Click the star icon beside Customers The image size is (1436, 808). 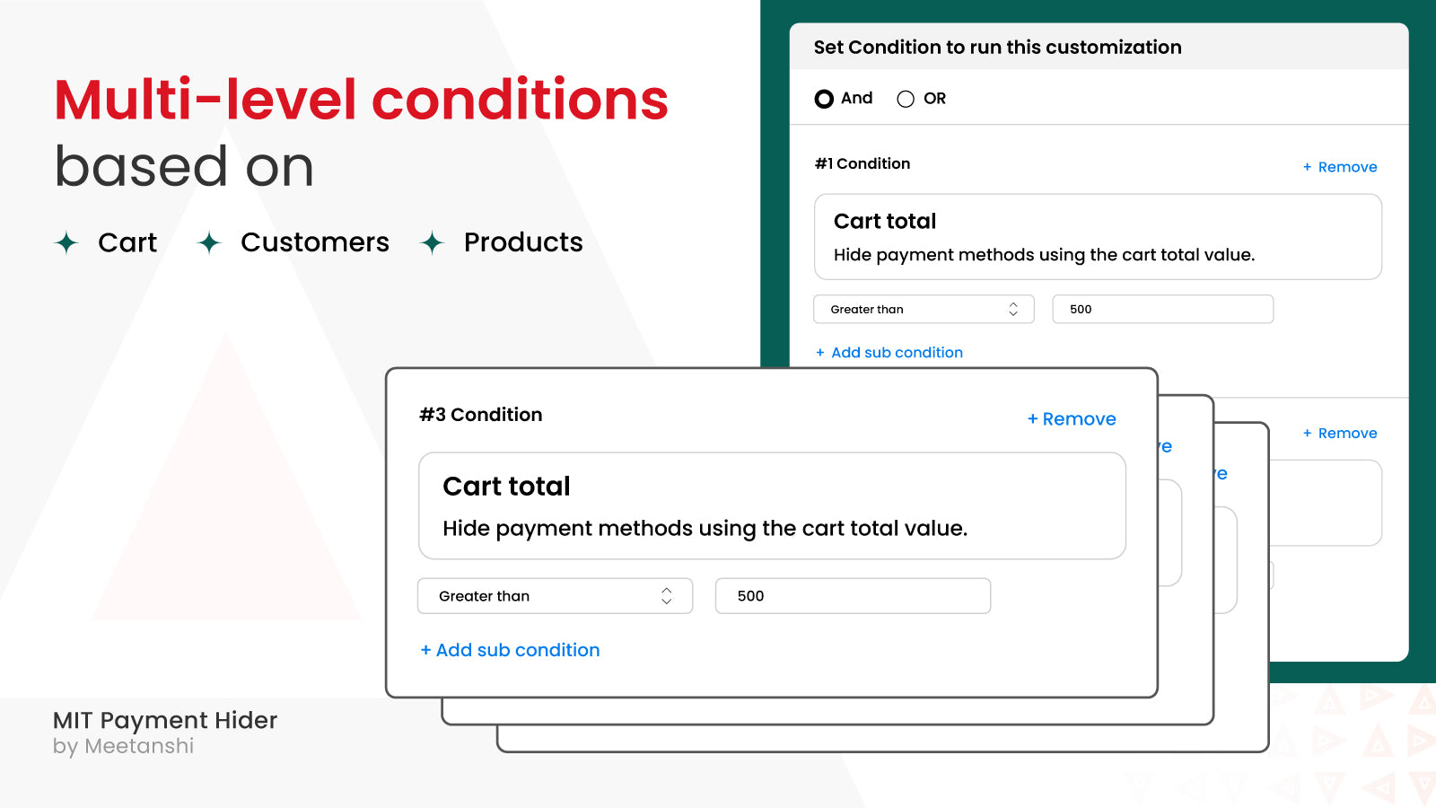[209, 242]
